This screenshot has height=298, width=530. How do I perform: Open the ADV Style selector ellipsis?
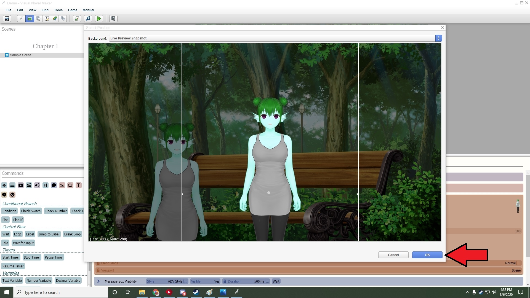[x=186, y=281]
